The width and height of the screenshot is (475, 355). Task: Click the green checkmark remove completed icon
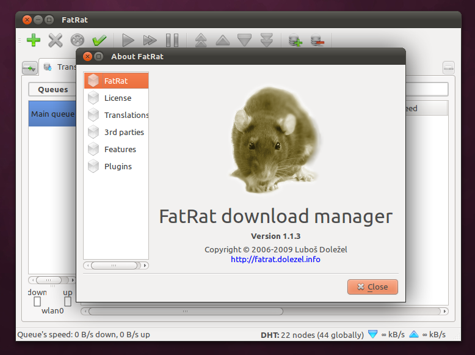pos(100,40)
